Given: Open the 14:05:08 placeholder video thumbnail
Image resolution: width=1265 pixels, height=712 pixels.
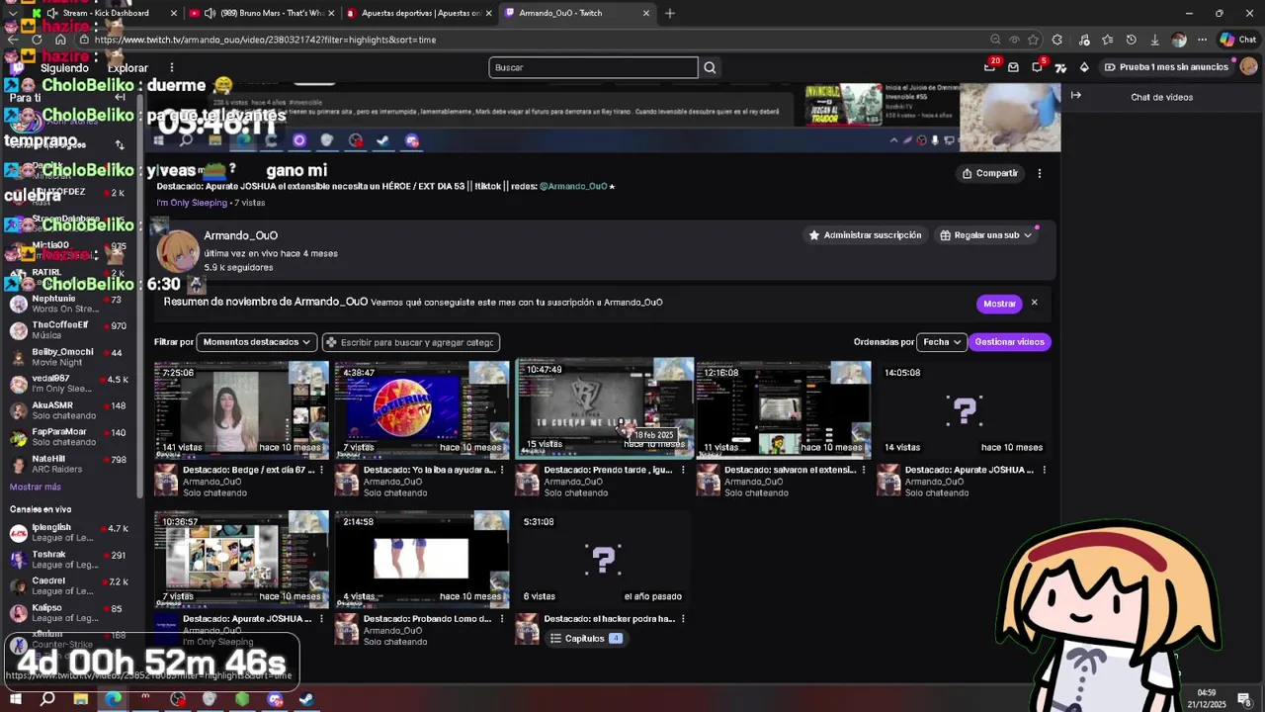Looking at the screenshot, I should click(x=965, y=409).
